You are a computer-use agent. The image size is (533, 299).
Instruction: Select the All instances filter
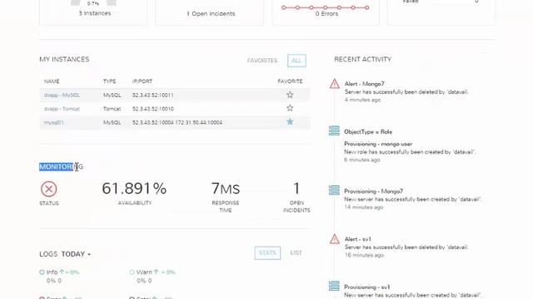[296, 61]
